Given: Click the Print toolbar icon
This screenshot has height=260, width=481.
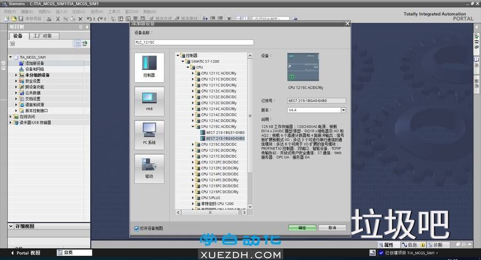Looking at the screenshot, I should (x=49, y=19).
